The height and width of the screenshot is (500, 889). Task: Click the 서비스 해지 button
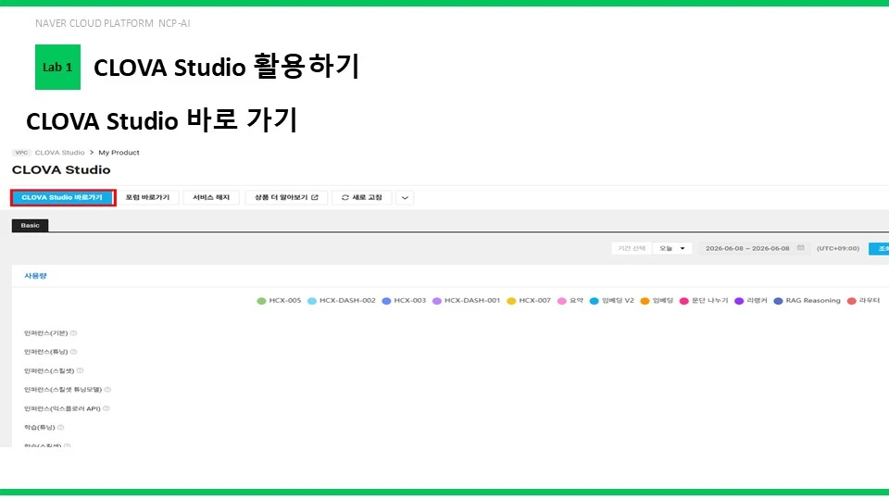[211, 197]
